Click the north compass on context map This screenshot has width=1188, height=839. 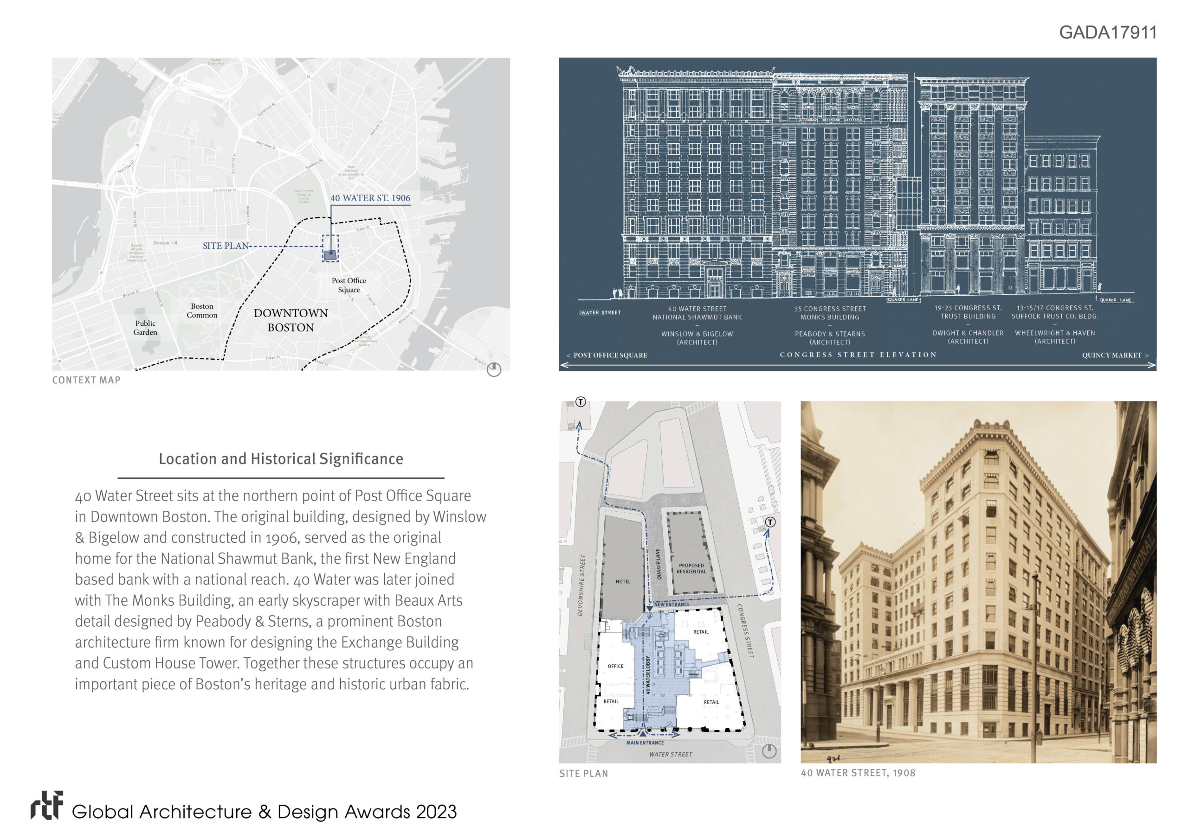point(494,369)
